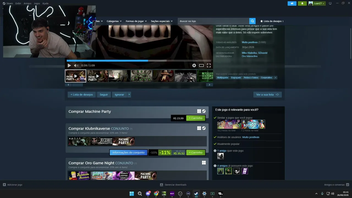Expand the dropdown arrow beside Ignorar
Screen dimensions: 352x198
[x=129, y=95]
